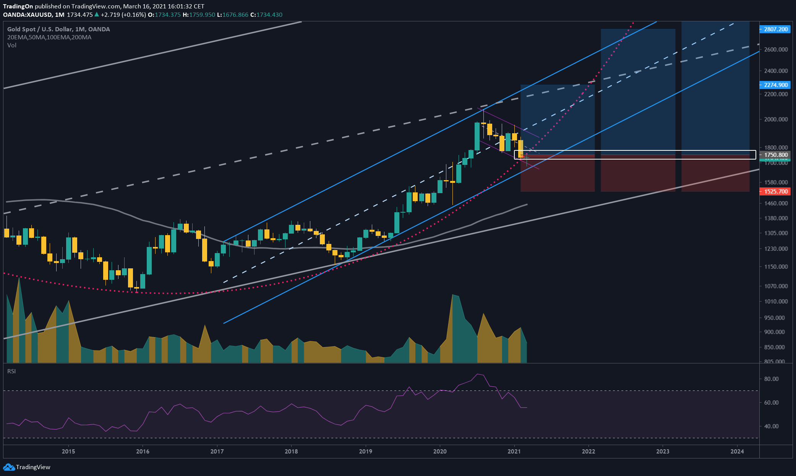Viewport: 796px width, 476px height.
Task: Click the 2020 time axis label
Action: point(440,451)
